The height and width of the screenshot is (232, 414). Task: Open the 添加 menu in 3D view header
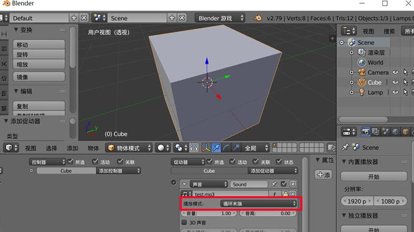[72, 148]
